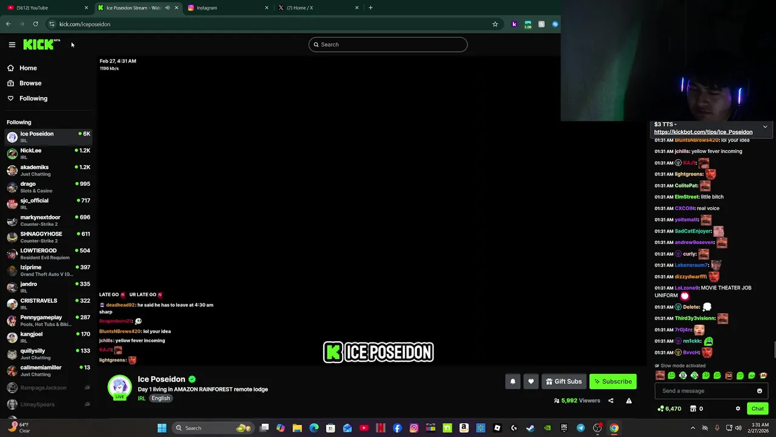Toggle the follow heart button
Image resolution: width=776 pixels, height=437 pixels.
[x=531, y=381]
